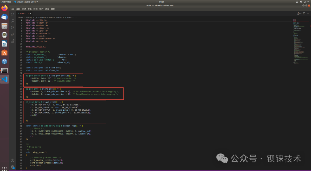Open Rhythmbox from the dock
Viewport: 311px width, 171px height.
[4, 35]
